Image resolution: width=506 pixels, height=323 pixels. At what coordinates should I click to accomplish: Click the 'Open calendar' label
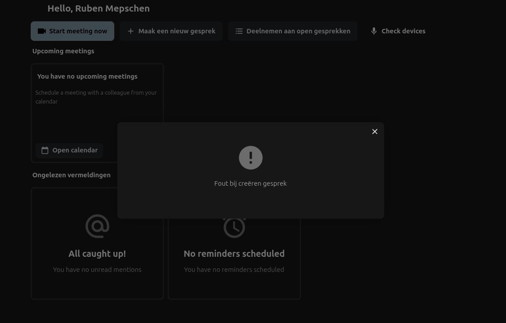[75, 150]
